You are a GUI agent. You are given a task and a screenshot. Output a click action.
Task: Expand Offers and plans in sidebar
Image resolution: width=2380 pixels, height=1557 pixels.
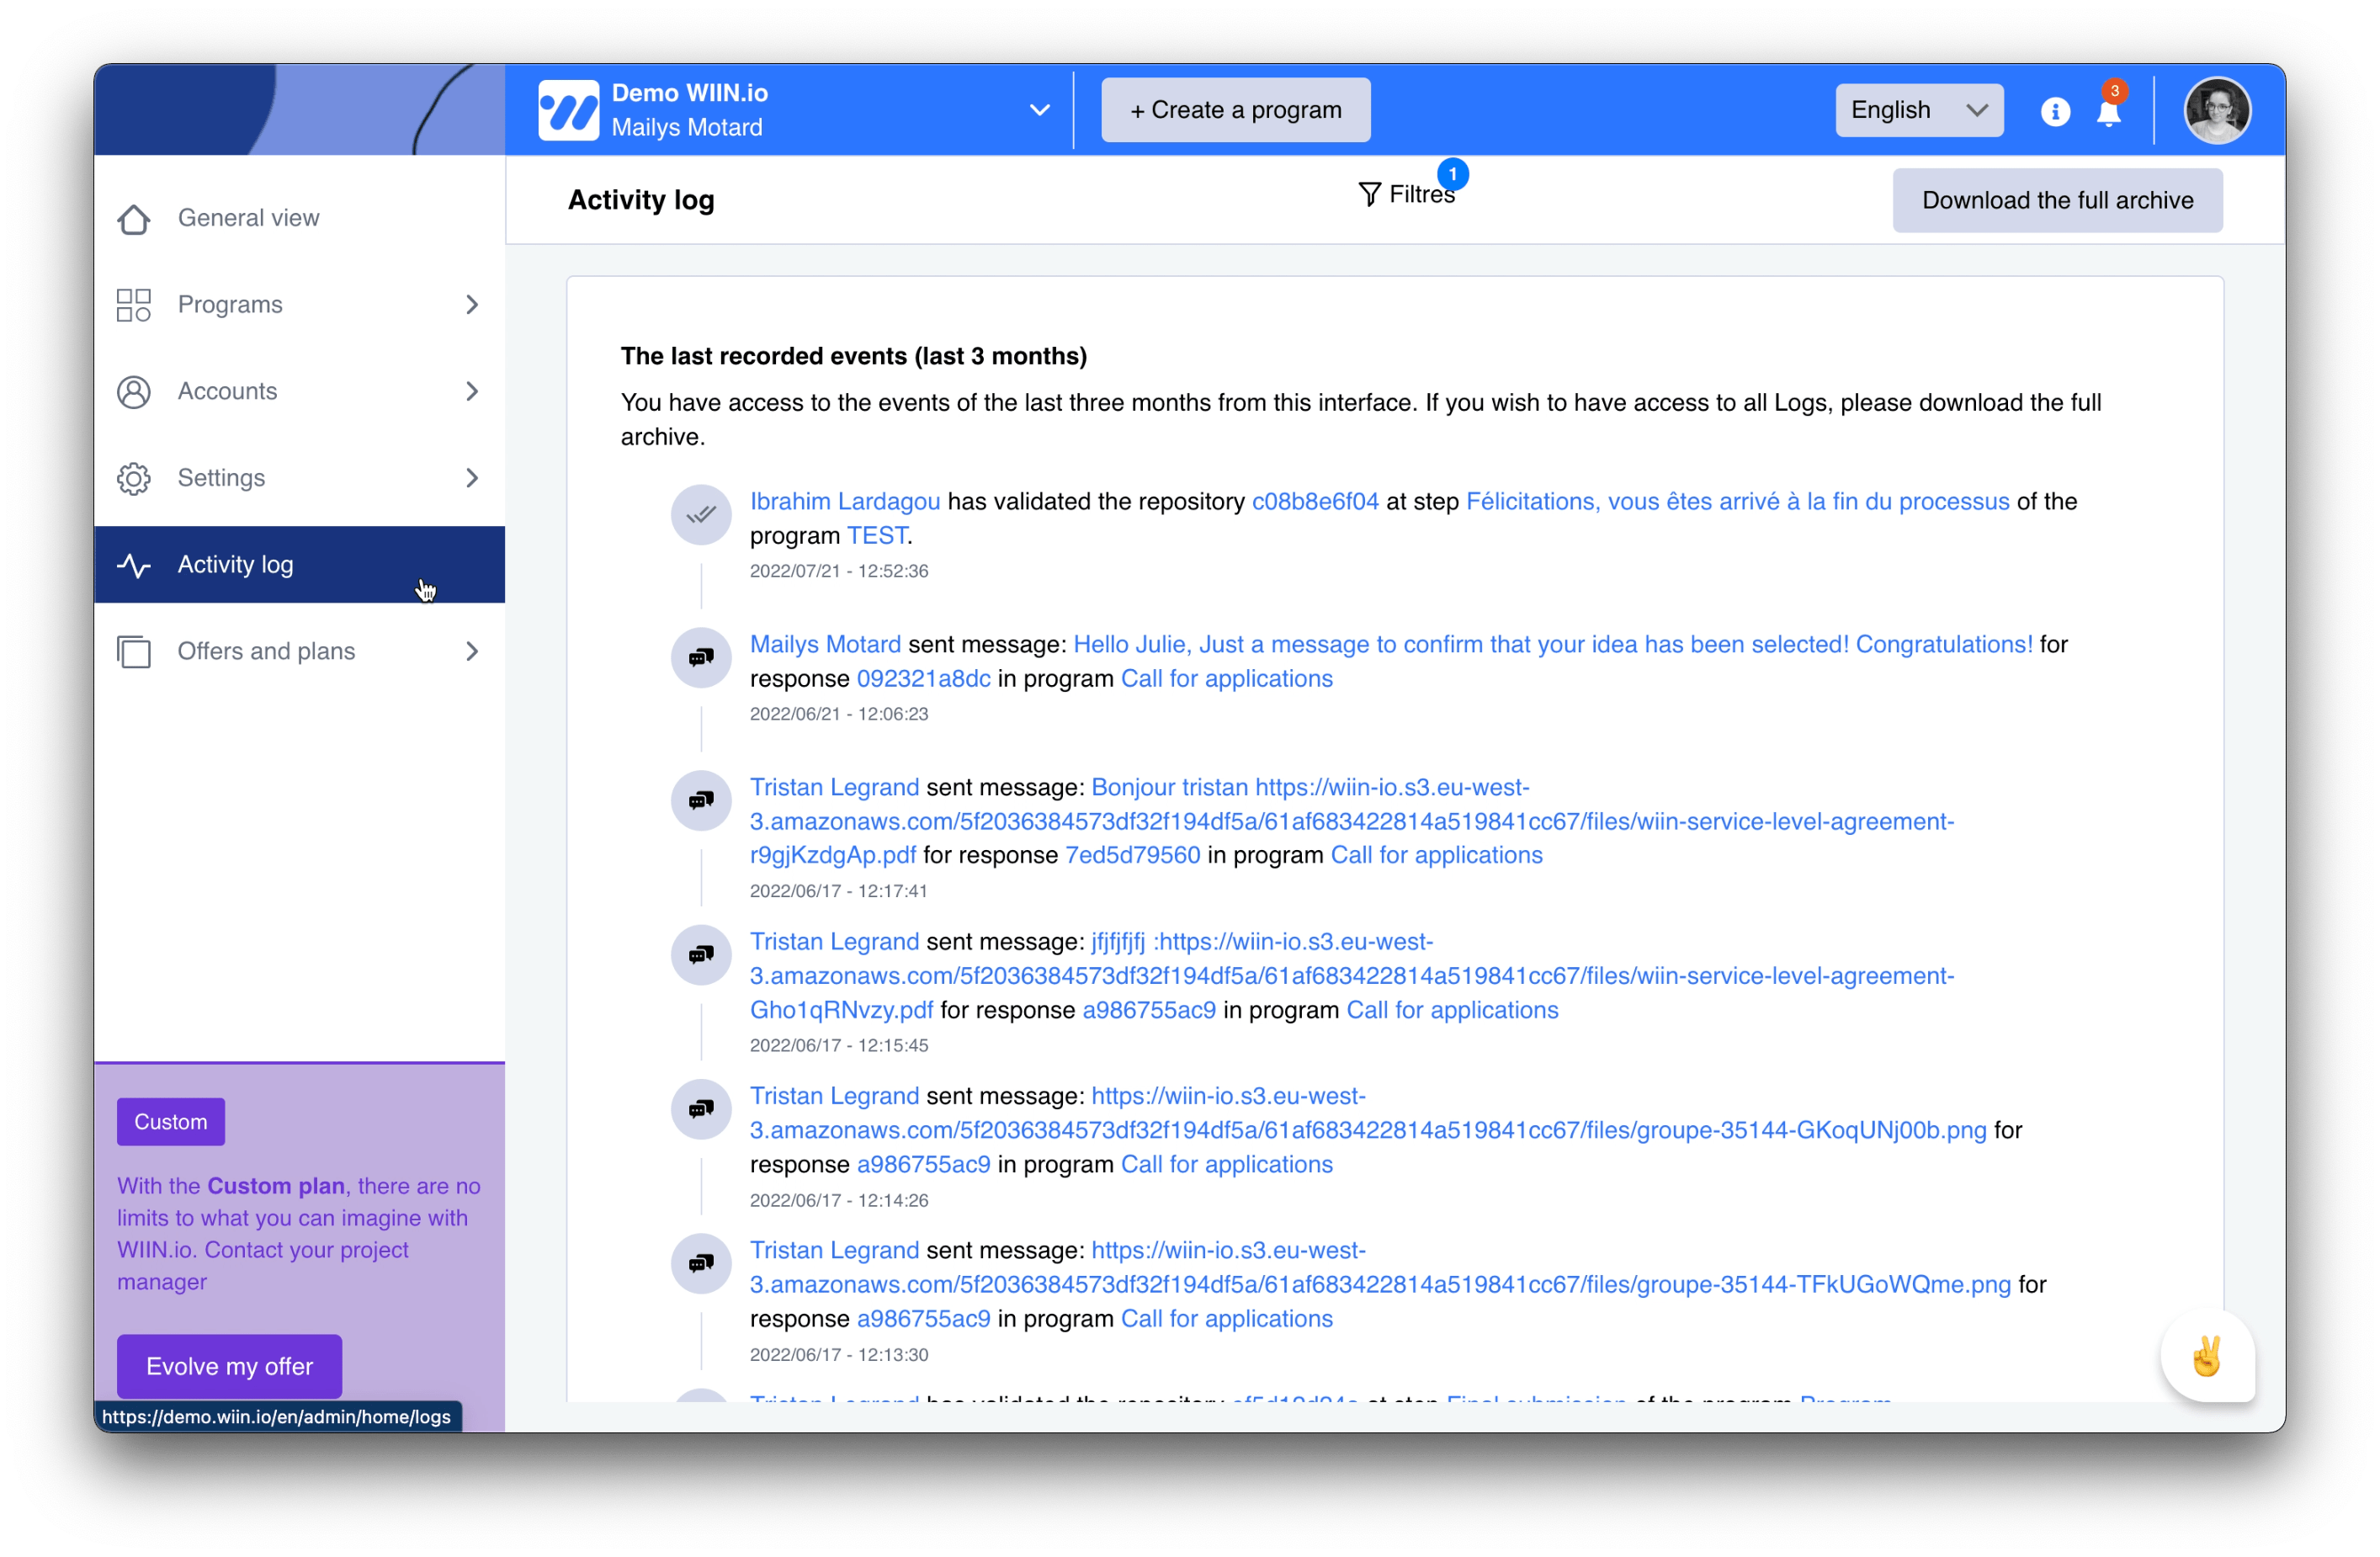pyautogui.click(x=472, y=651)
